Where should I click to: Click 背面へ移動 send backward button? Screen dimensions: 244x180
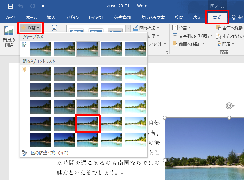point(229,28)
